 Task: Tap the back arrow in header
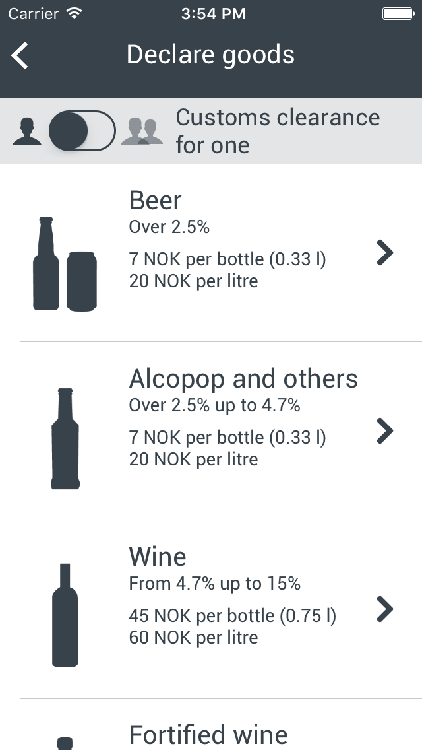[x=20, y=55]
